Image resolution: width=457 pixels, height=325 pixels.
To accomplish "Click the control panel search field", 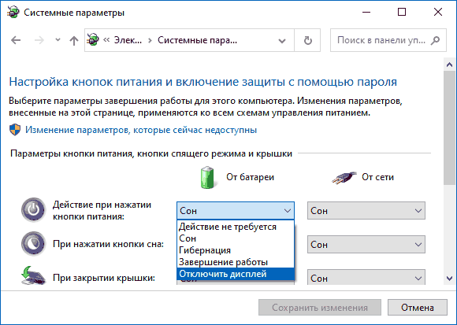I will click(x=382, y=40).
